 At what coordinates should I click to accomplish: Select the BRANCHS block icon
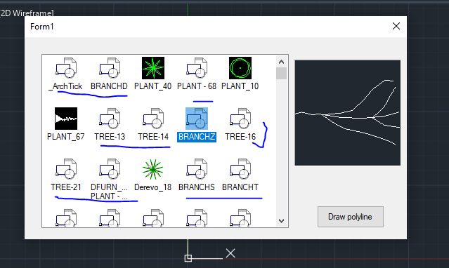tap(197, 169)
